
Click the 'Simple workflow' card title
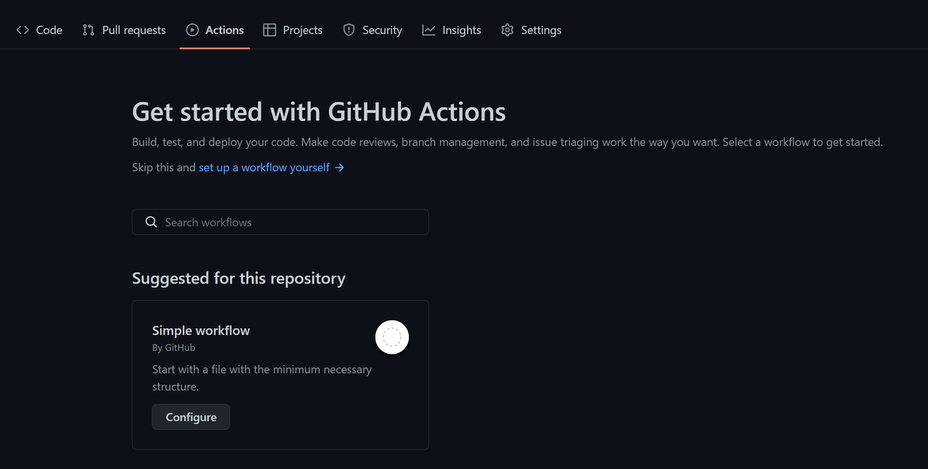201,331
